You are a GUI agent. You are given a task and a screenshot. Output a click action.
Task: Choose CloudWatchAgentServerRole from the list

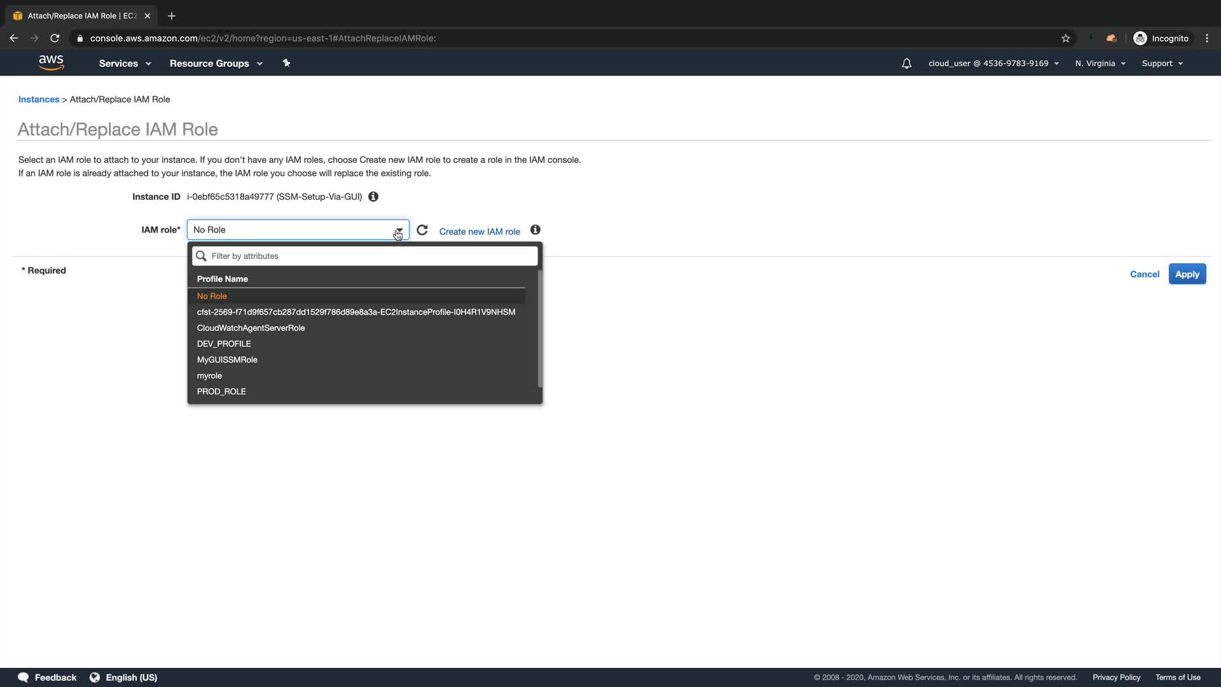(x=251, y=328)
